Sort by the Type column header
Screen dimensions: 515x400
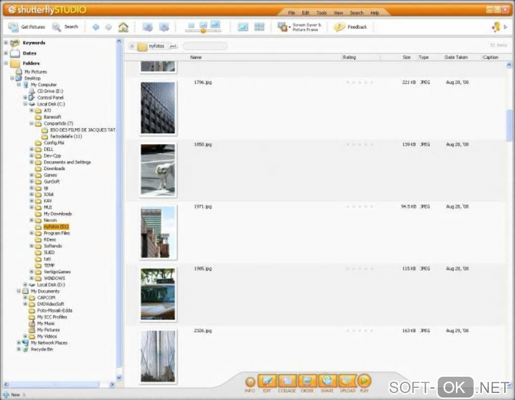point(424,57)
